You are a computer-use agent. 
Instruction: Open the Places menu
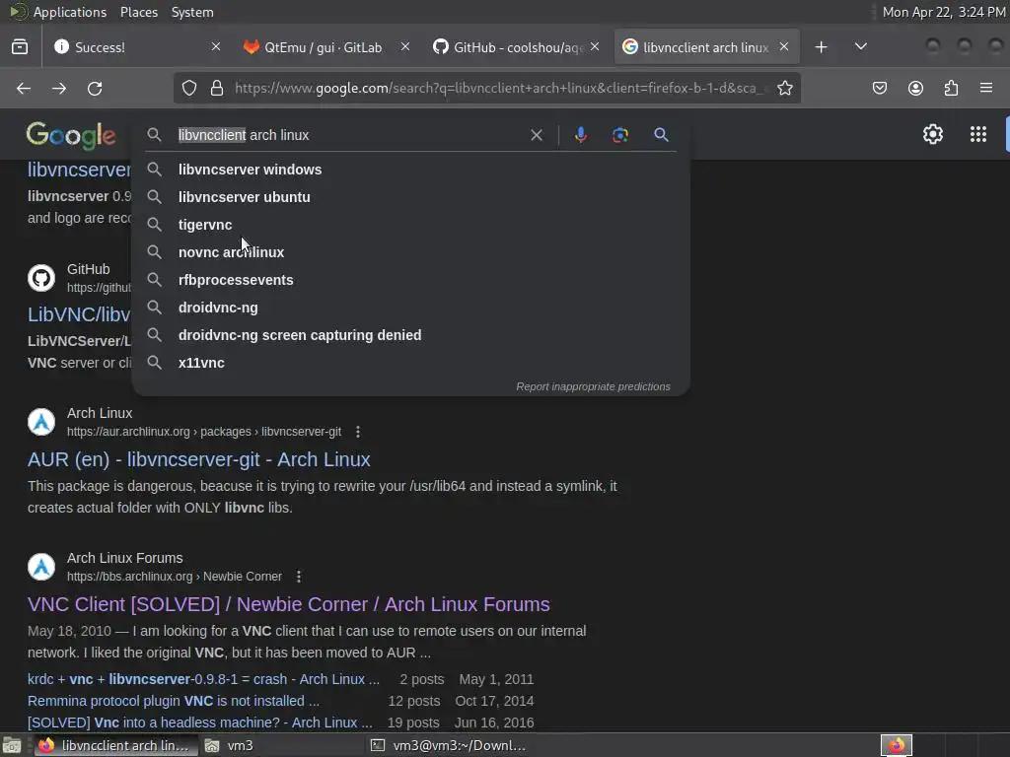click(139, 12)
